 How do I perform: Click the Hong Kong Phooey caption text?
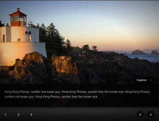tap(77, 94)
